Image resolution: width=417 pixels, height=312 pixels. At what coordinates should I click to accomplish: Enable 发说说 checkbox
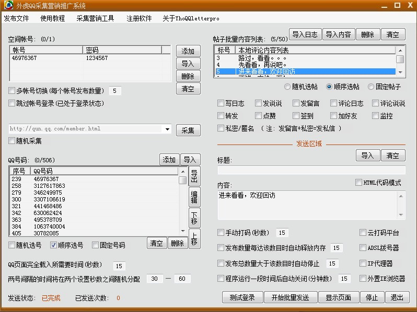point(258,103)
